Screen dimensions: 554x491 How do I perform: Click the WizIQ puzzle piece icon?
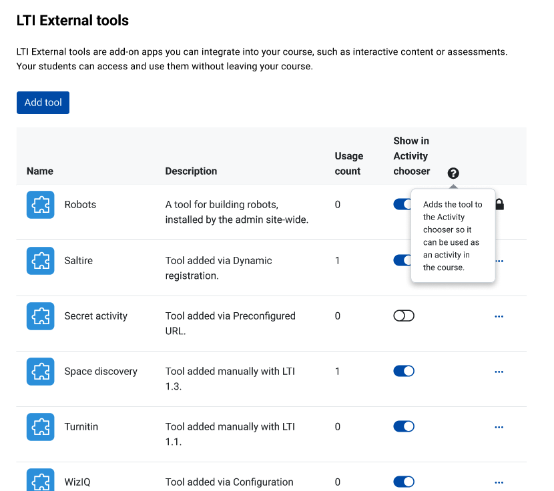pos(40,480)
